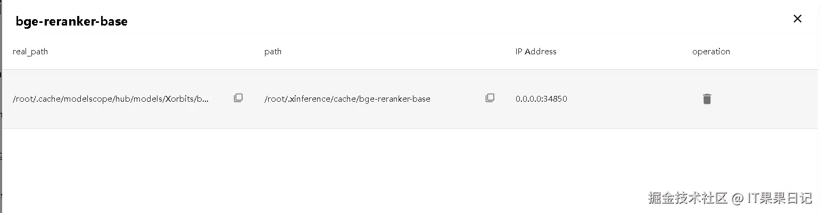Select the IP Address column header
The image size is (820, 213).
click(x=536, y=52)
